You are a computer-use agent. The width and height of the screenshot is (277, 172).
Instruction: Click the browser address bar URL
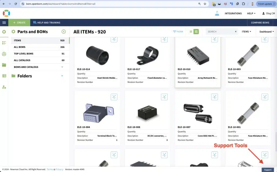coord(61,4)
